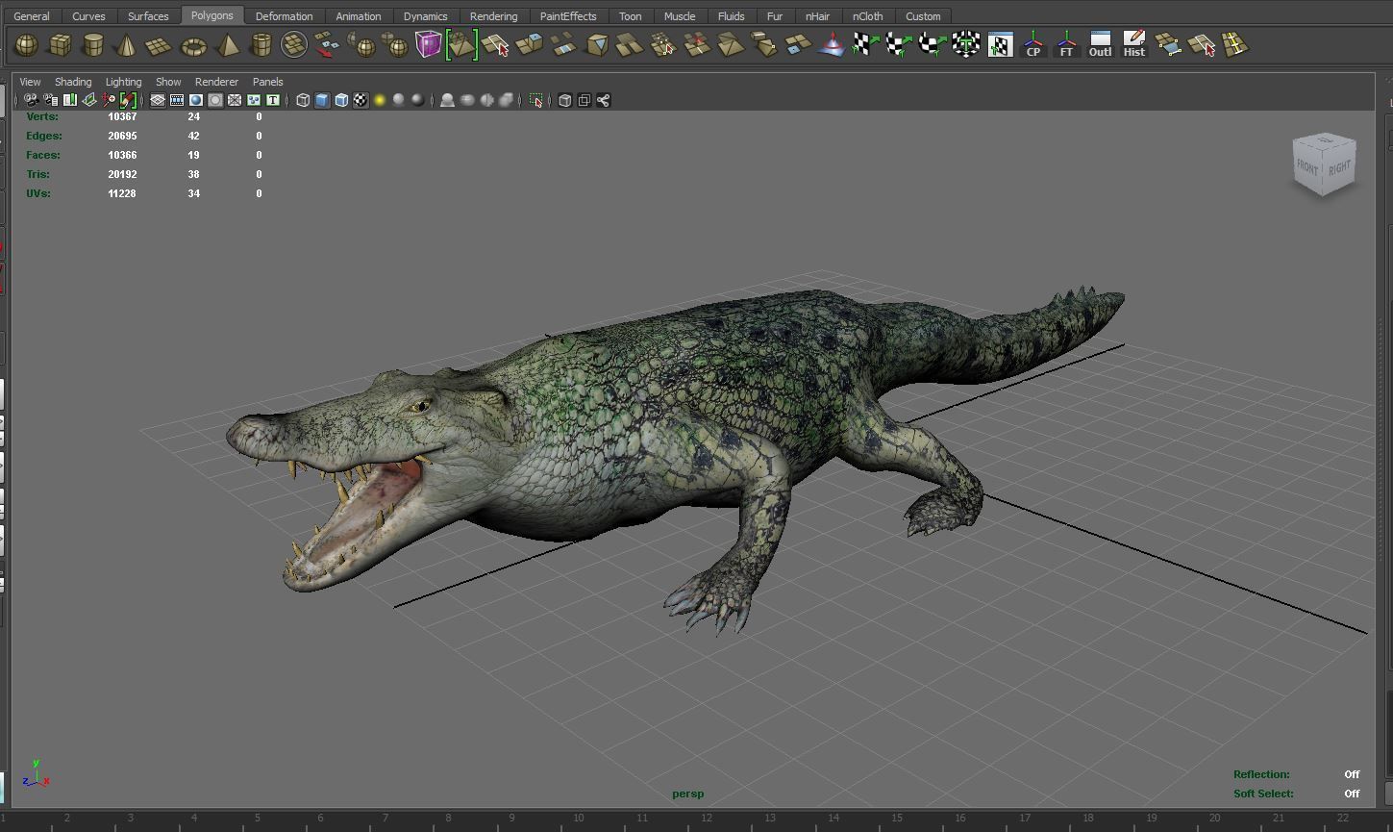Switch to the Dynamics shelf tab

[425, 16]
